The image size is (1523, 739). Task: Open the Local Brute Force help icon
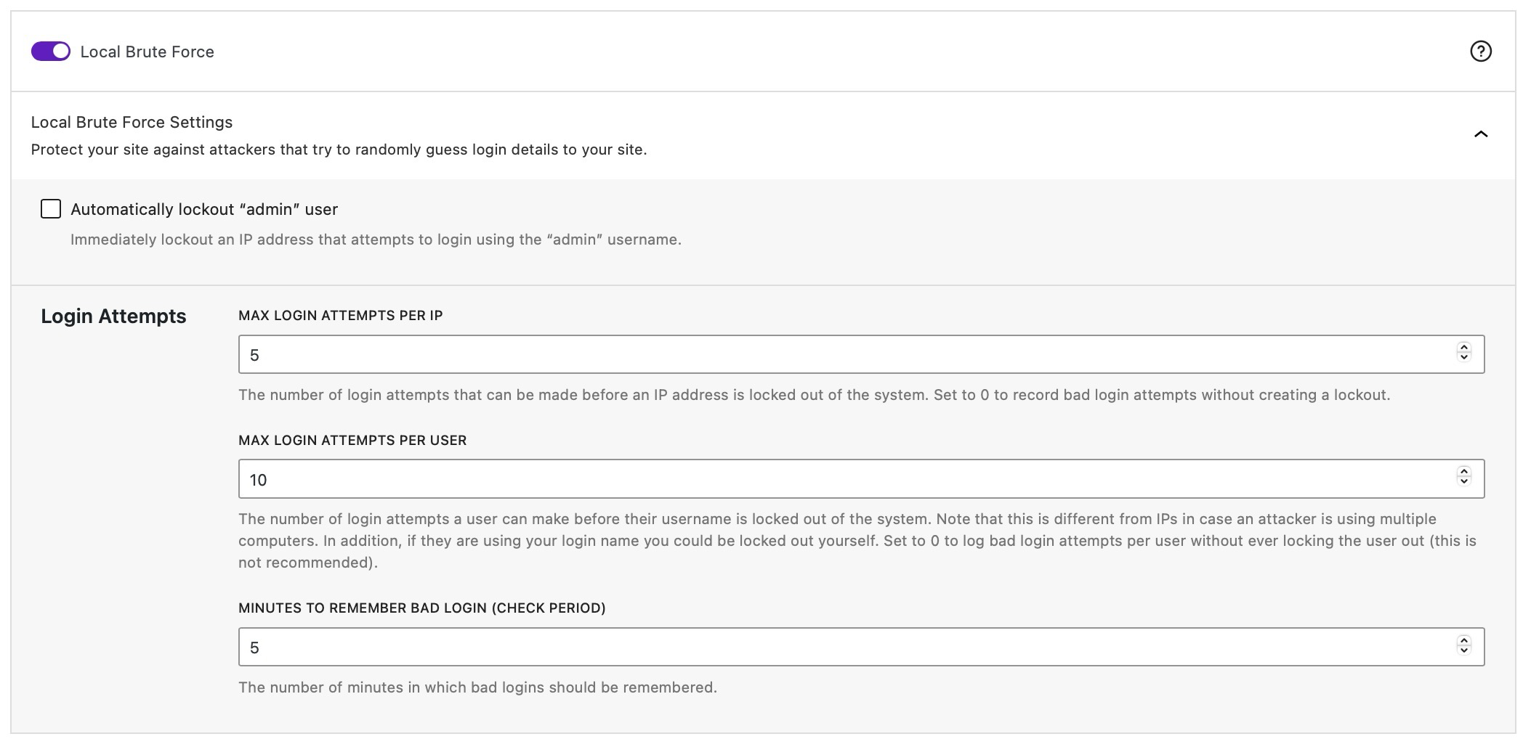pyautogui.click(x=1480, y=52)
